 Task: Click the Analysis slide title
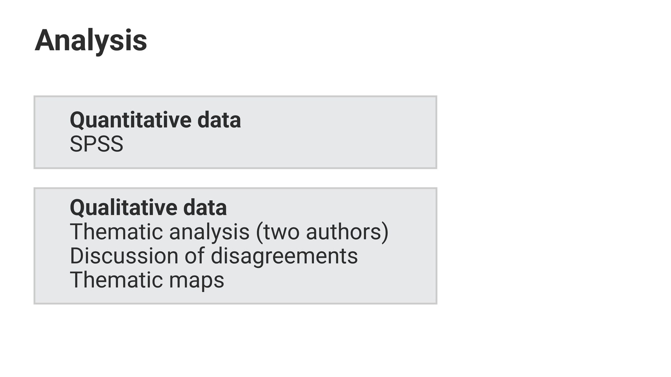91,41
